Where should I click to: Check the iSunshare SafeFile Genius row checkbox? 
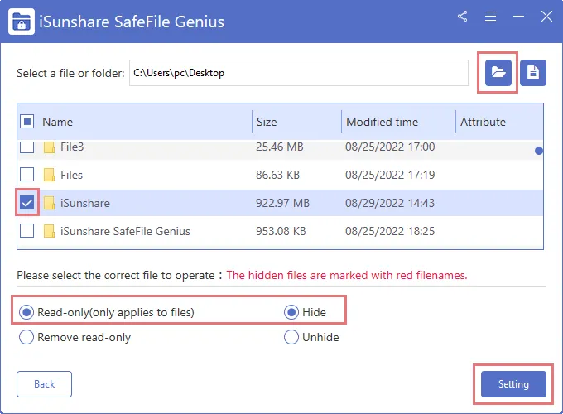pyautogui.click(x=27, y=231)
